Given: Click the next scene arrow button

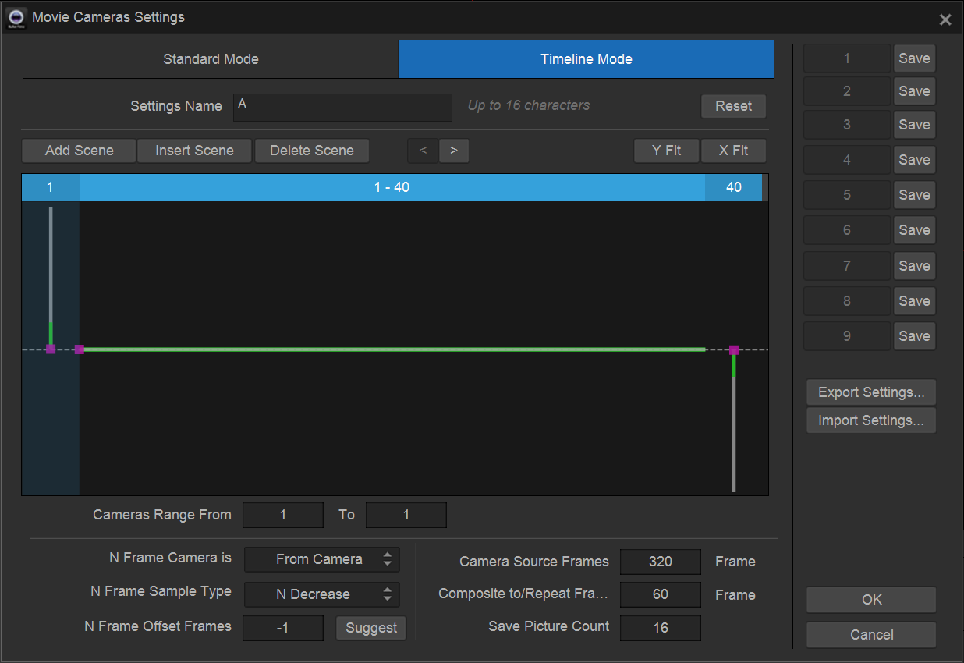Looking at the screenshot, I should pyautogui.click(x=454, y=151).
